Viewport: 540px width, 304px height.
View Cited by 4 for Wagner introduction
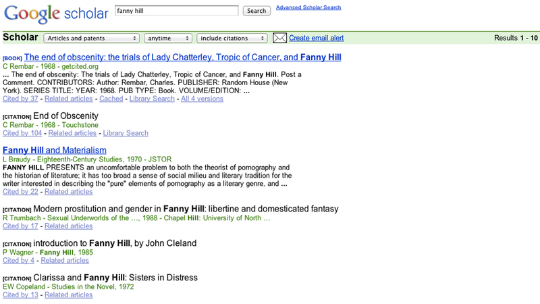tap(19, 261)
